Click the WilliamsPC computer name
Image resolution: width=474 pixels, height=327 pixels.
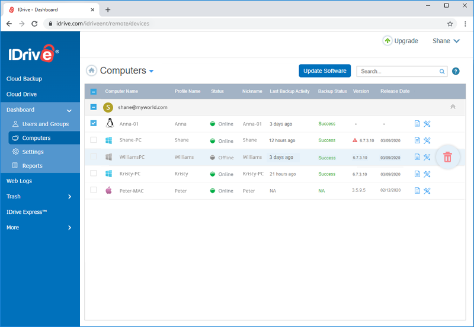pyautogui.click(x=132, y=157)
